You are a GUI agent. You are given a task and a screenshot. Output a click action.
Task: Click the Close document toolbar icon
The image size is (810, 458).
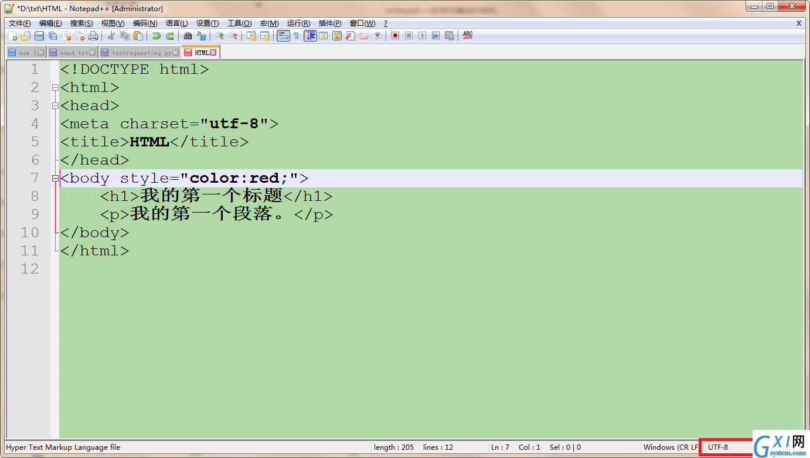click(x=66, y=36)
